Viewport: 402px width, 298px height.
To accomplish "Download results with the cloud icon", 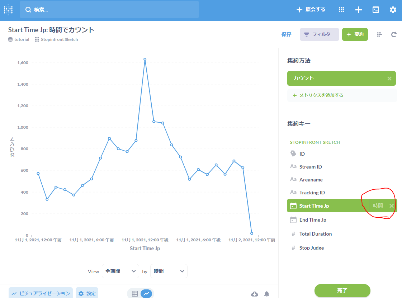I will 255,294.
